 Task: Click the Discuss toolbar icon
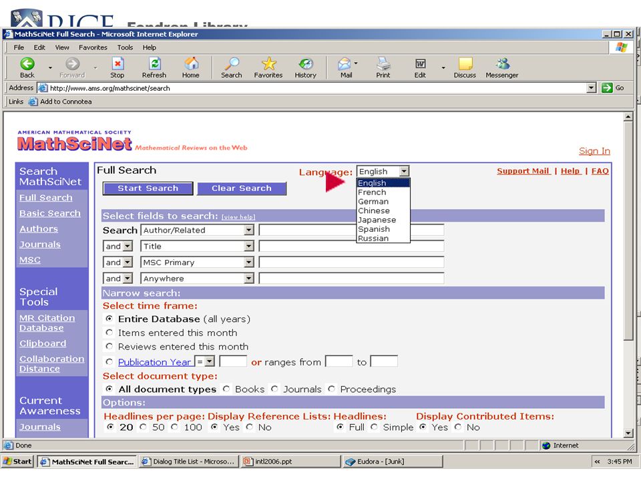[465, 64]
